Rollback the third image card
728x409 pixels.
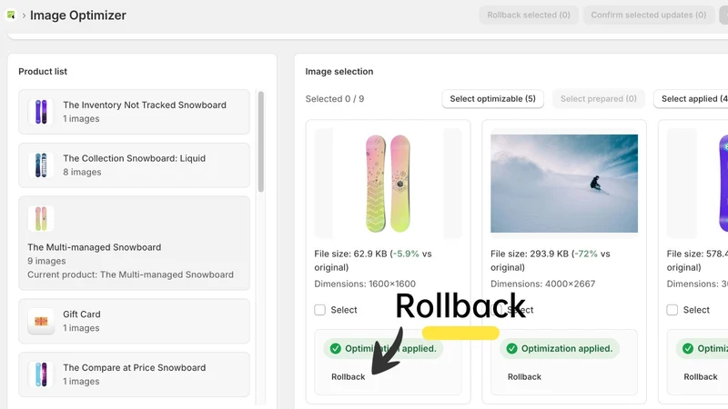point(701,377)
